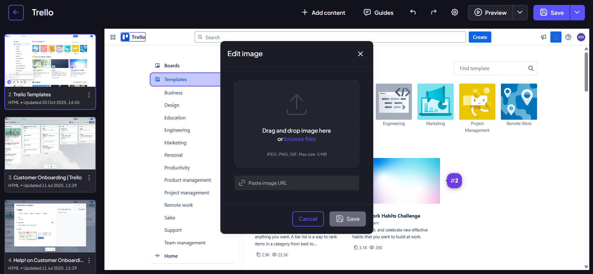Select Trello Templates slide thumbnail
Image resolution: width=593 pixels, height=274 pixels.
(x=50, y=61)
